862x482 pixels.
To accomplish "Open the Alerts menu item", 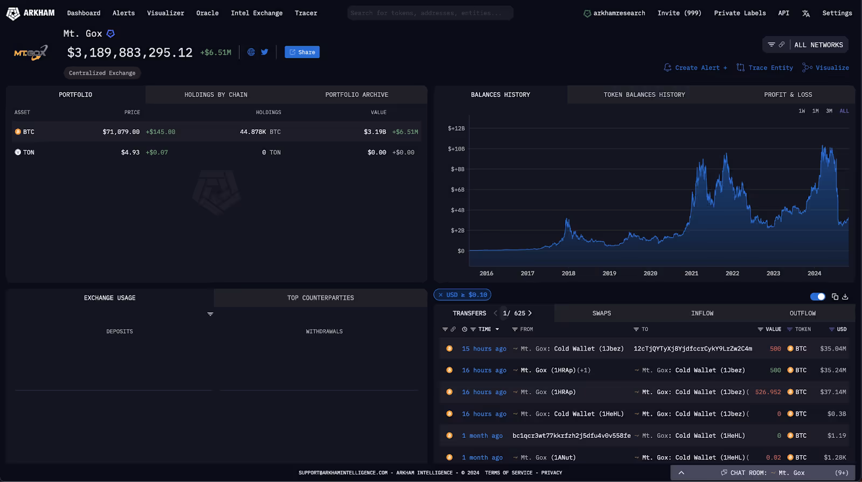I will 123,13.
